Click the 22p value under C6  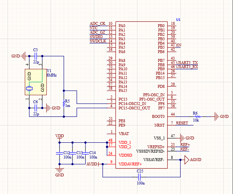pyautogui.click(x=36, y=114)
